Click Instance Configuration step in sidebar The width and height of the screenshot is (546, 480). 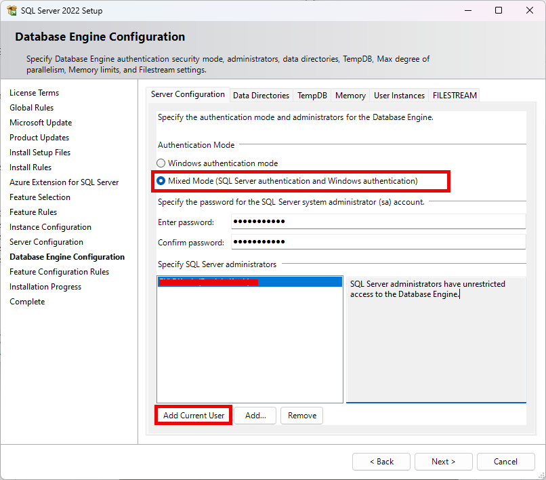tap(50, 227)
